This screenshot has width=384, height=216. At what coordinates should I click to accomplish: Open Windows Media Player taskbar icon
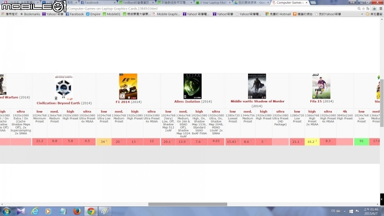(48, 211)
